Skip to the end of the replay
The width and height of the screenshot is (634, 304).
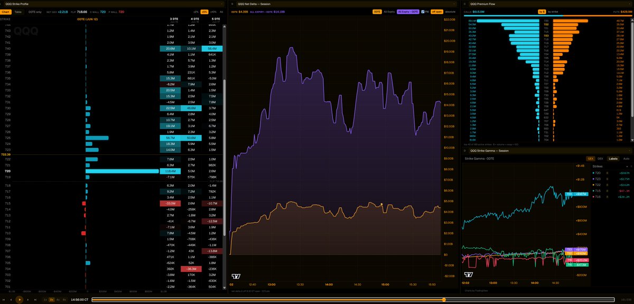point(35,300)
